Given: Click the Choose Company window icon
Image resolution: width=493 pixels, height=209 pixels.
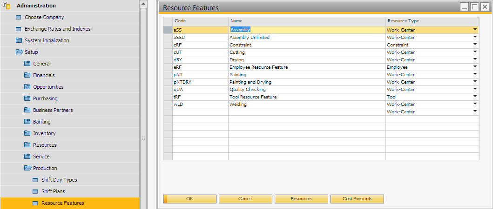Looking at the screenshot, I should tap(19, 17).
